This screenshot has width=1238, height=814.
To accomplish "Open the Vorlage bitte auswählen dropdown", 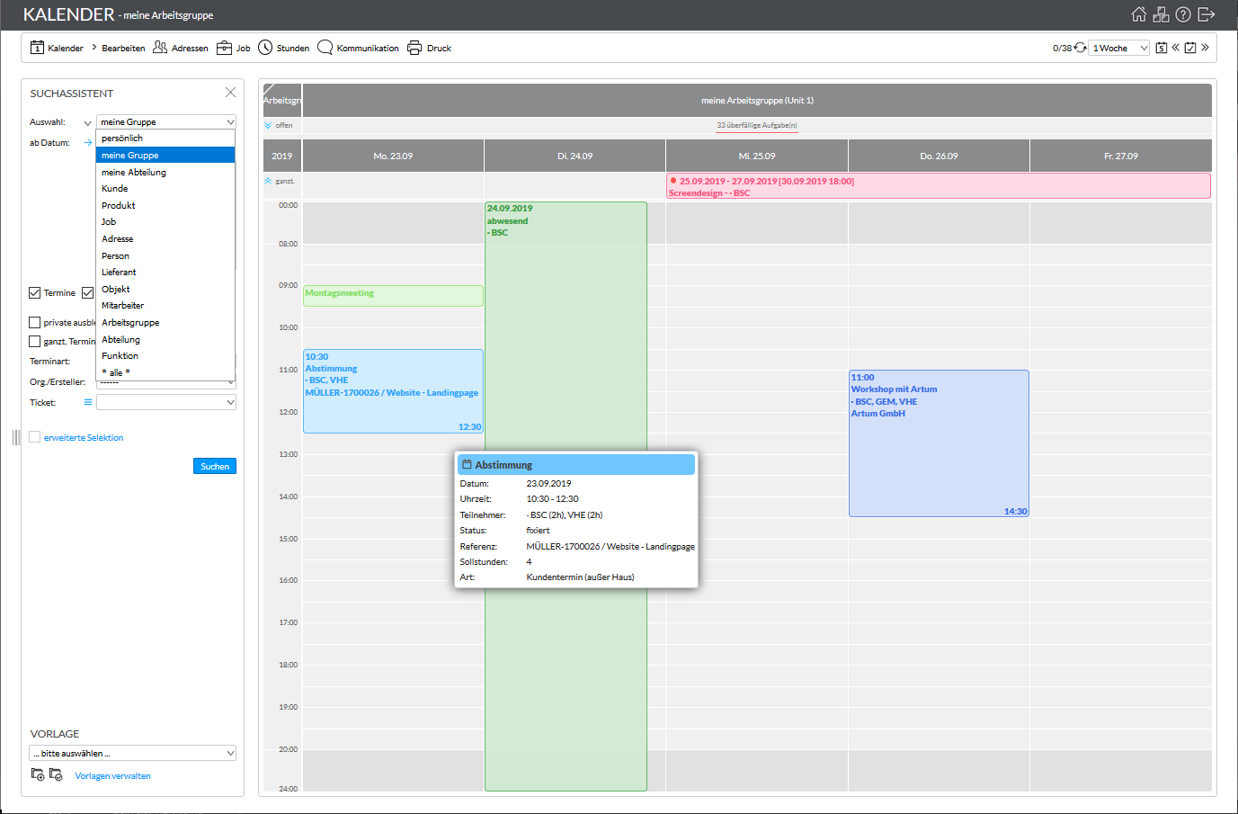I will click(133, 753).
